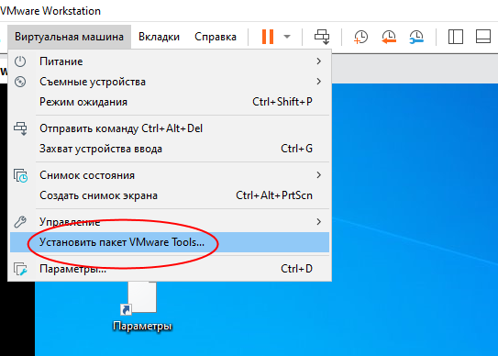Click the Параметры desktop shortcut label
This screenshot has height=356, width=498.
tap(142, 326)
